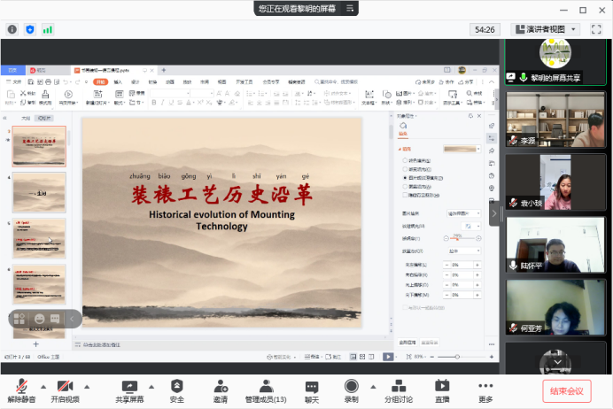Select the second slide thumbnail
Image resolution: width=613 pixels, height=409 pixels.
(x=39, y=193)
